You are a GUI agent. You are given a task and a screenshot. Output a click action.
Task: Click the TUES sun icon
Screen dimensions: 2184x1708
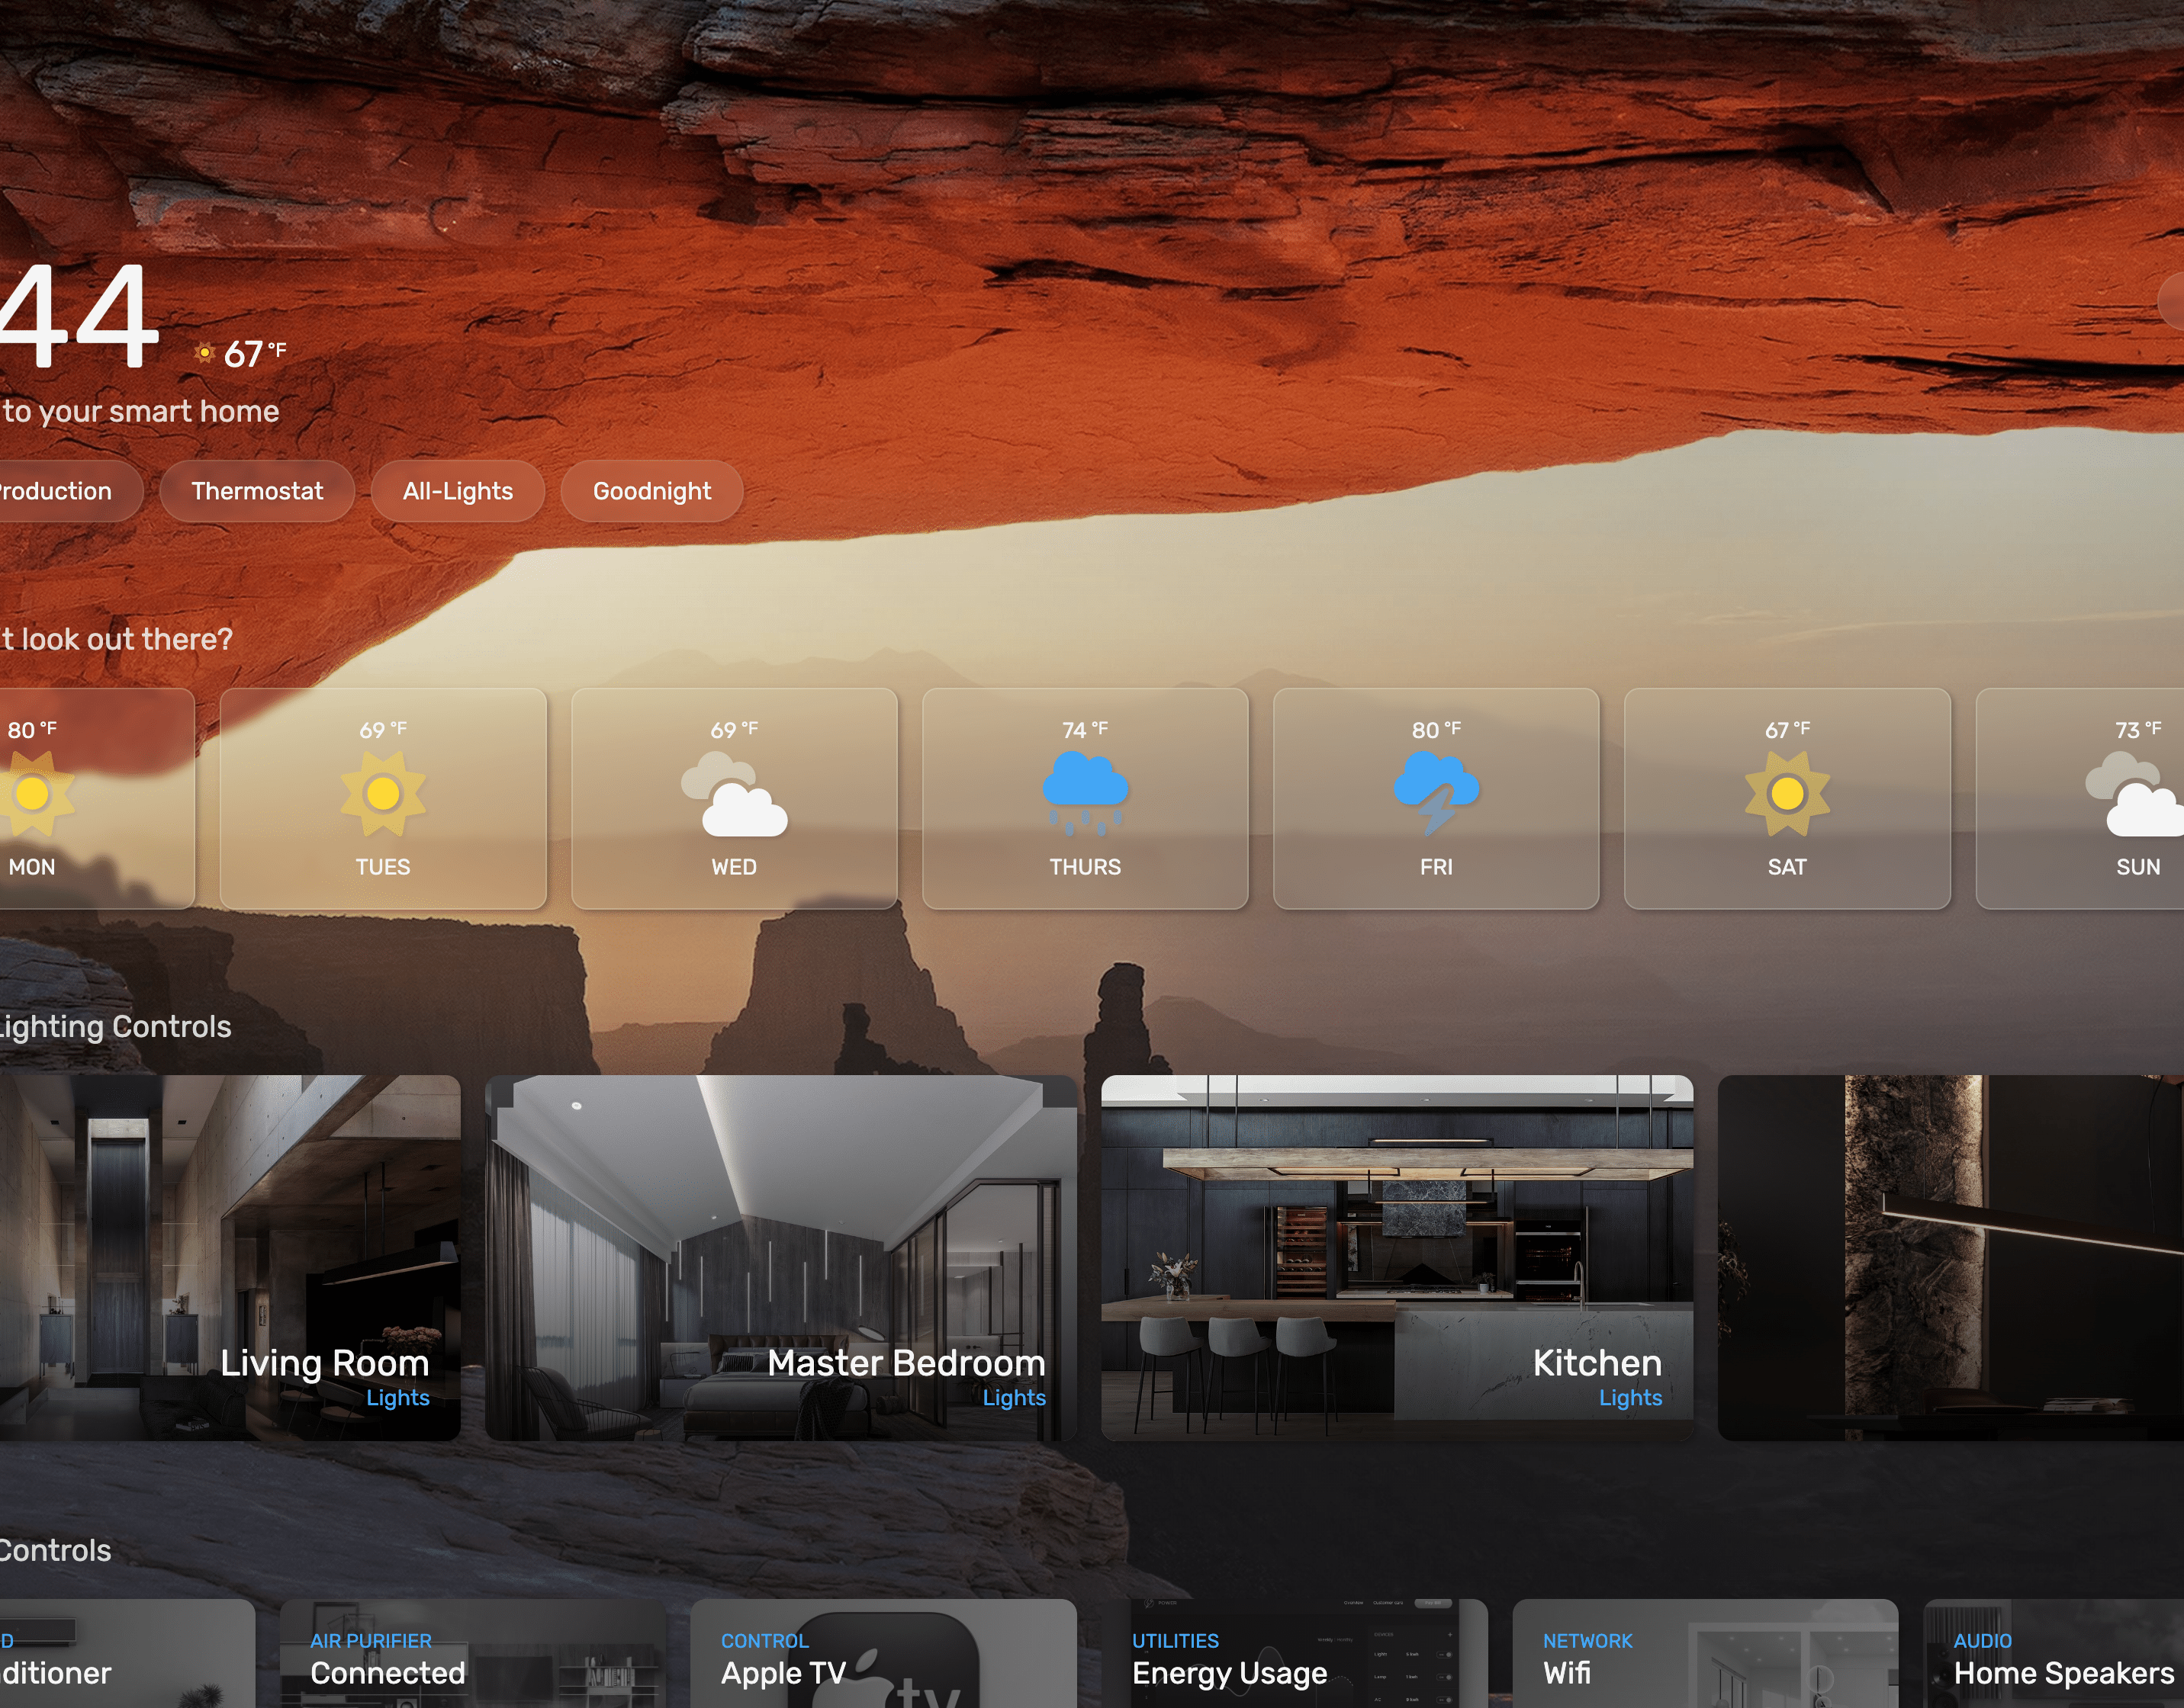click(383, 794)
